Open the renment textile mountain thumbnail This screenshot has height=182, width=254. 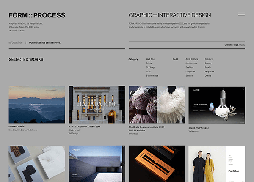(37, 105)
